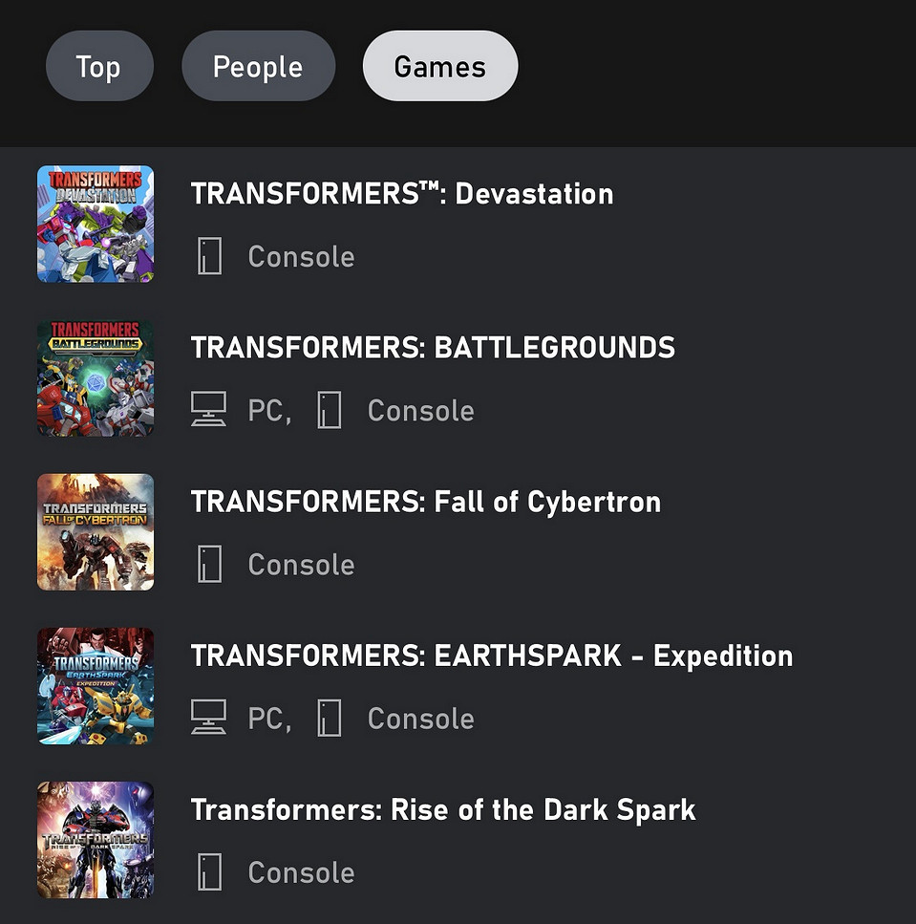Click the console icon under Fall of Cybertron
Viewport: 916px width, 924px height.
tap(210, 565)
